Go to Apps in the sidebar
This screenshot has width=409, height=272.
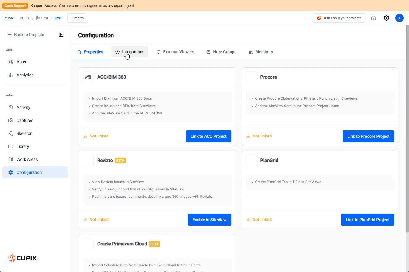click(x=35, y=62)
